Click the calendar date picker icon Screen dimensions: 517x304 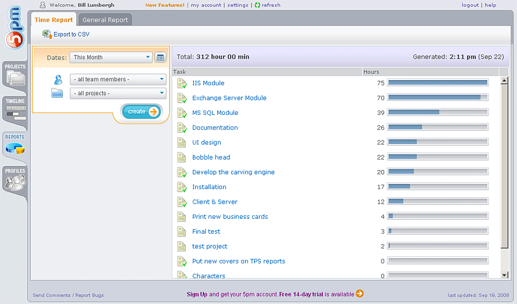pos(160,57)
